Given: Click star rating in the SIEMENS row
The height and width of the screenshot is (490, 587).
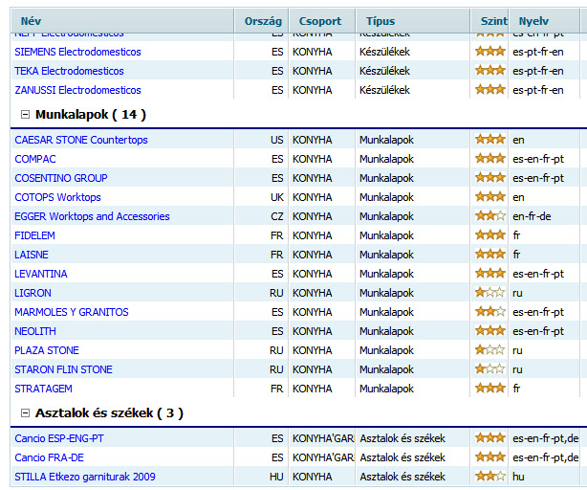Looking at the screenshot, I should point(490,52).
